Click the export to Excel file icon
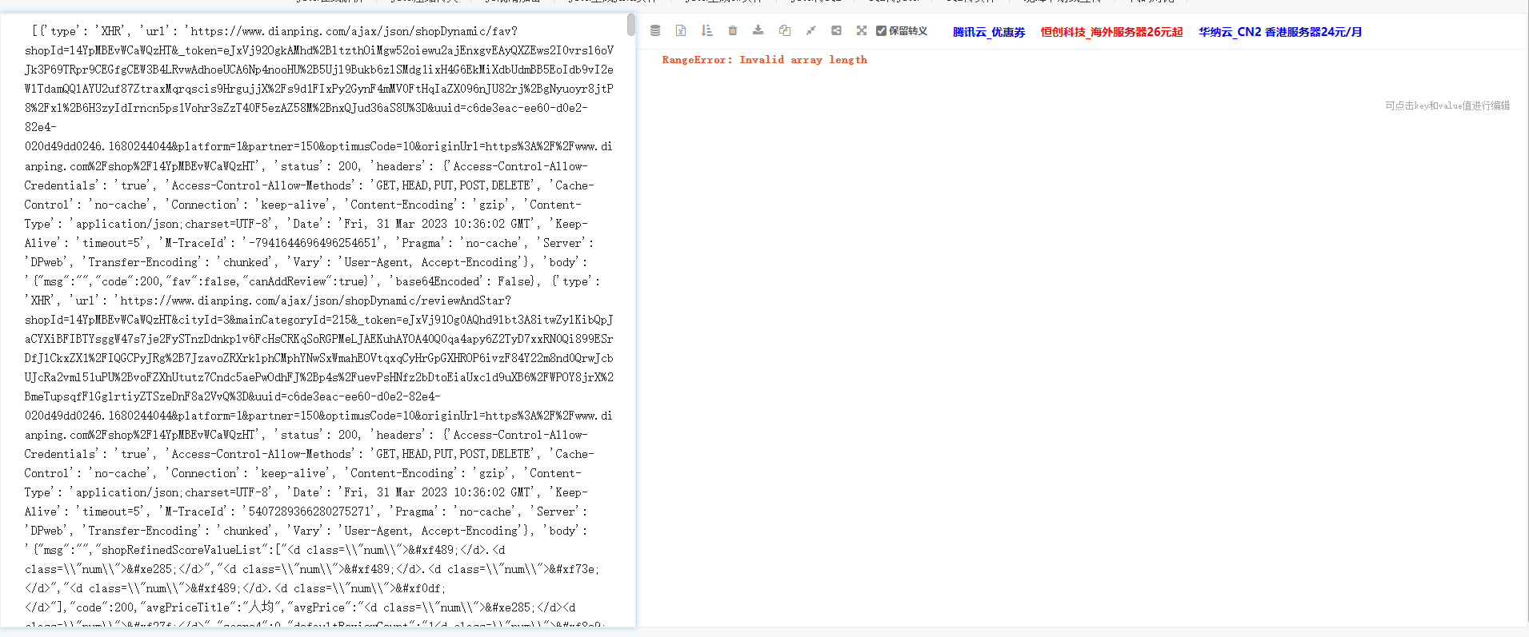 click(681, 31)
